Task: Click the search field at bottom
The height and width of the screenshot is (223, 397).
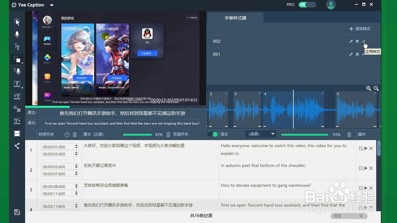Action: 349,216
